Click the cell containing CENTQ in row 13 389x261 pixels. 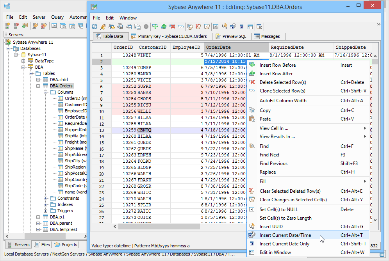coord(153,130)
